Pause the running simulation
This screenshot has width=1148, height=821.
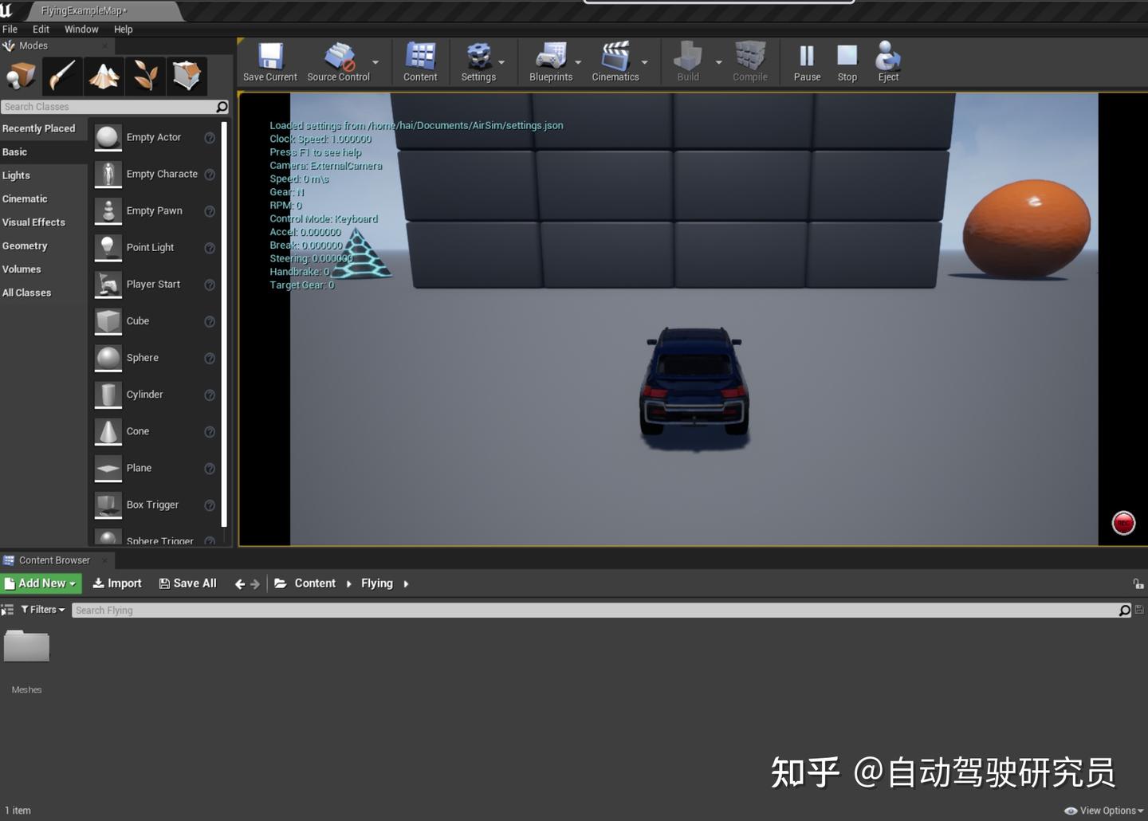pyautogui.click(x=807, y=62)
